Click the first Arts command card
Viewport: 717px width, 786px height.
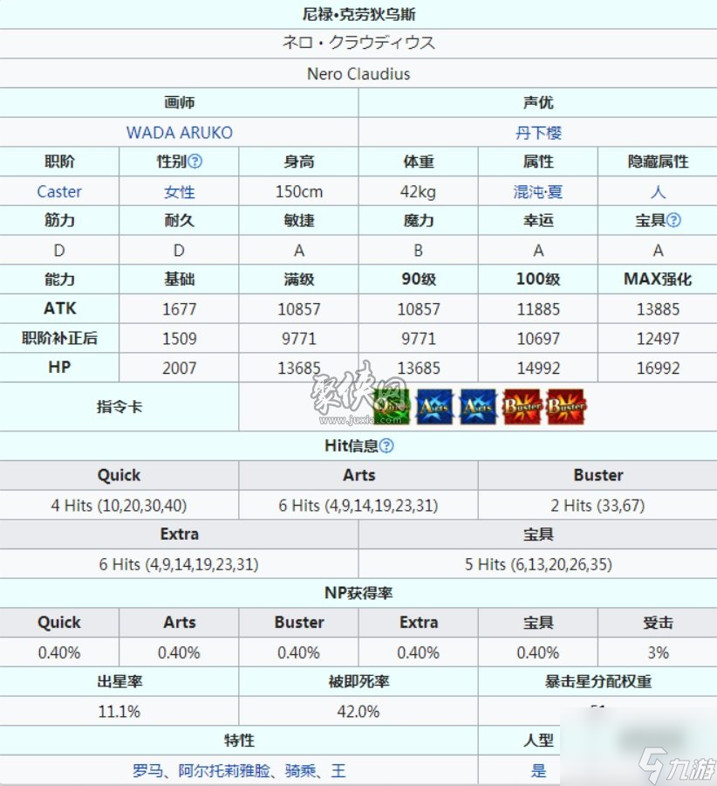[434, 406]
